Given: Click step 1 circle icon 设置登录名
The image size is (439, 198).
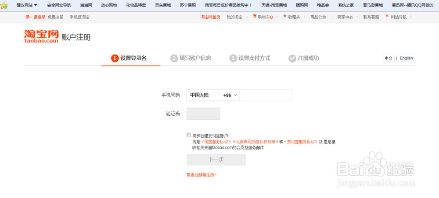Looking at the screenshot, I should click(x=115, y=58).
